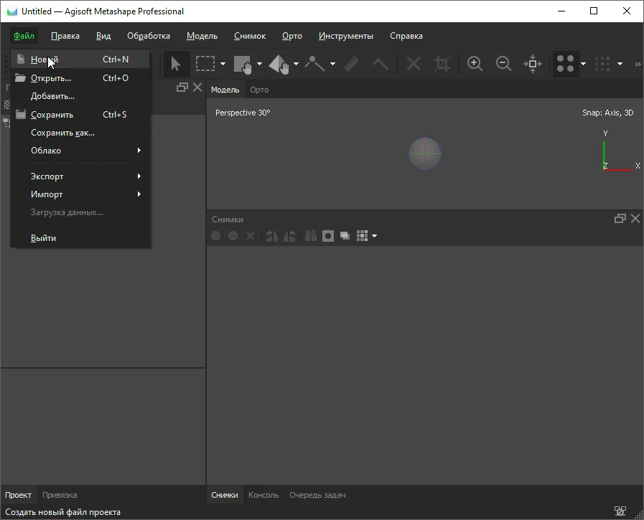Open rectangle selection tool dropdown arrow
Screen dimensions: 644x520
pyautogui.click(x=223, y=64)
